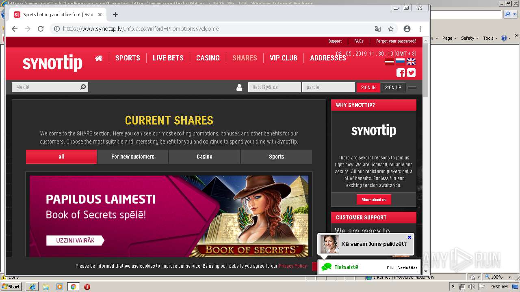Click the home icon in the SynotTip navigation
The image size is (520, 292).
pos(99,58)
